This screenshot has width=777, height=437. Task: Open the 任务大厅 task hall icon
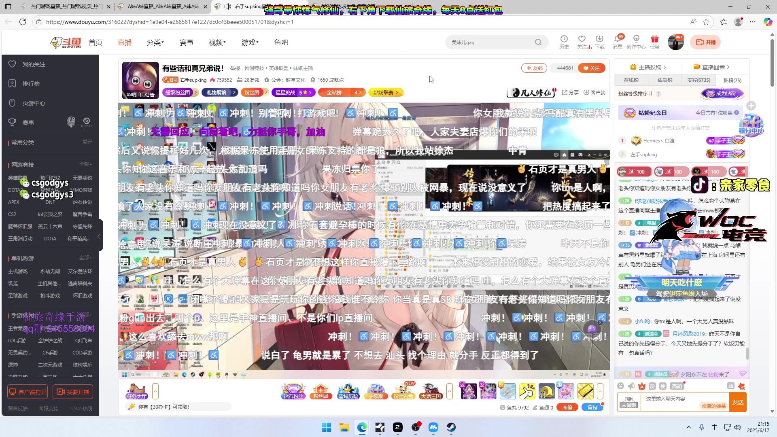[x=136, y=391]
